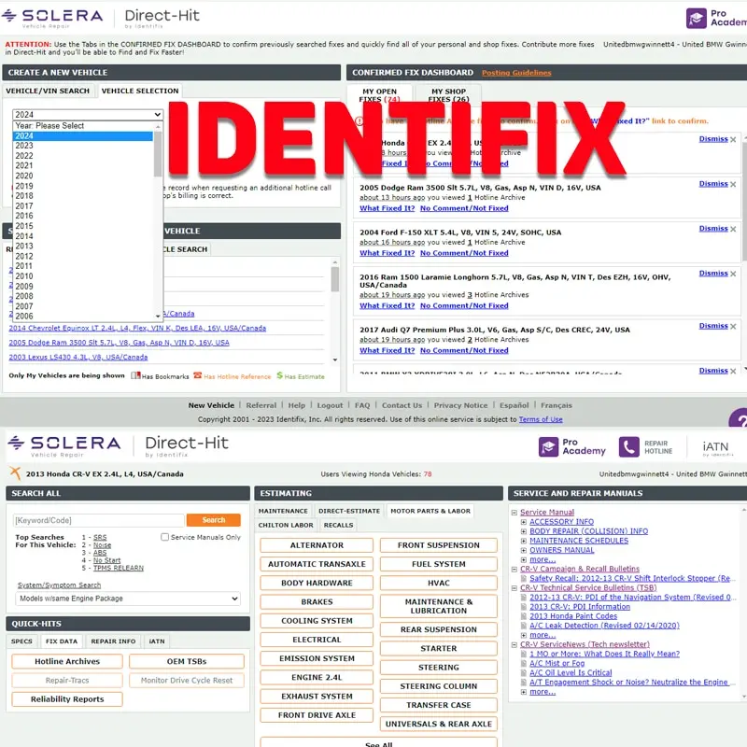Image resolution: width=747 pixels, height=747 pixels.
Task: Open the DIRECT-ESTIMATE tab
Action: 349,511
